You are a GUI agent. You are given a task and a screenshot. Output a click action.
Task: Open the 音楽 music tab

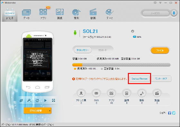pyautogui.click(x=76, y=14)
